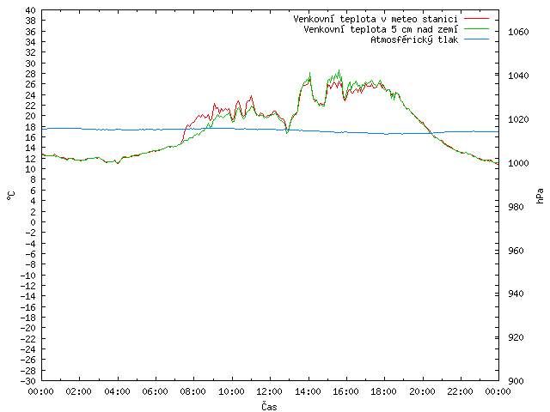Click legend text 'Venkovní teplota v meteo stanici'
This screenshot has width=550, height=412.
[376, 19]
